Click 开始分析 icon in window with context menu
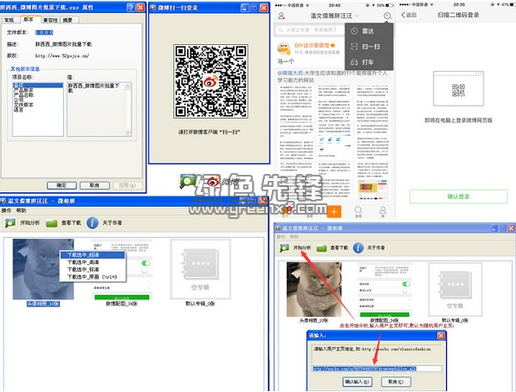The width and height of the screenshot is (516, 392). click(x=10, y=223)
